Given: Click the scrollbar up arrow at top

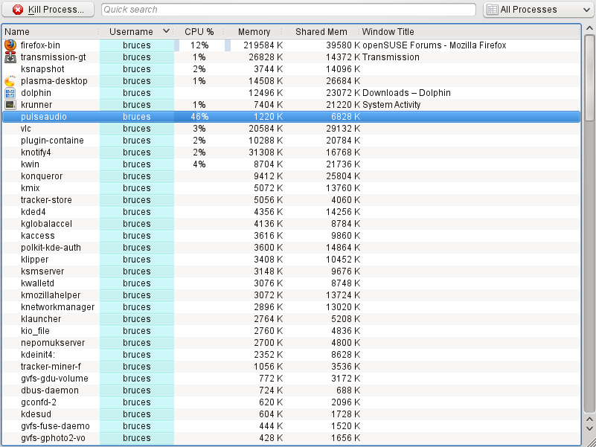Looking at the screenshot, I should click(589, 28).
